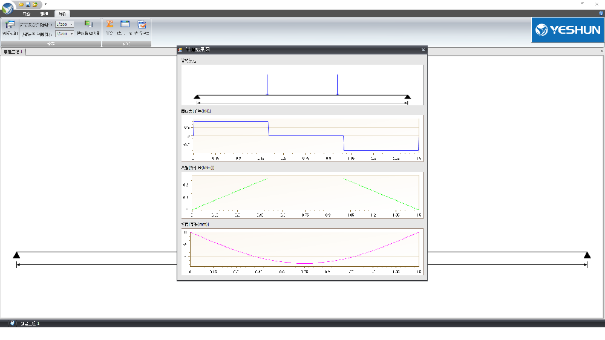
Task: Click the blue window icon in ribbon
Action: 125,25
